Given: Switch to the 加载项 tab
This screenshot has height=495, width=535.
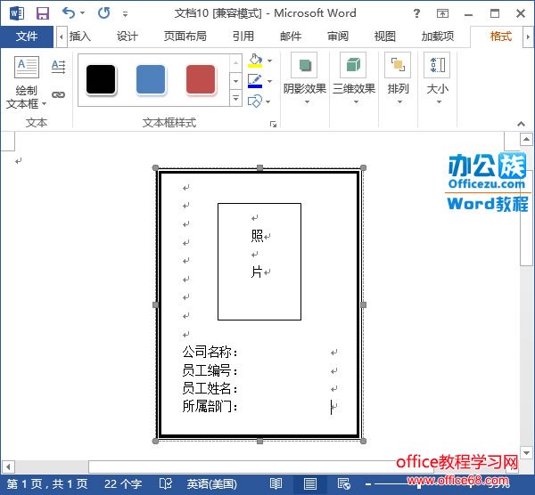Looking at the screenshot, I should (438, 37).
